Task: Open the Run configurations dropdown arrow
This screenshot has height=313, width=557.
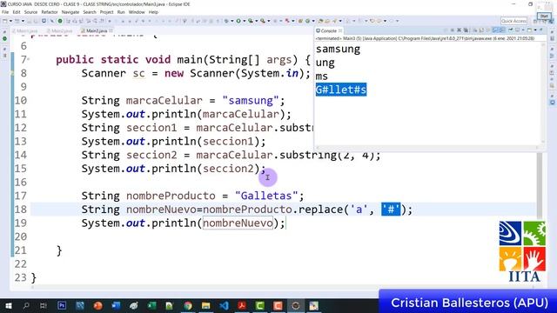Action: click(x=244, y=21)
